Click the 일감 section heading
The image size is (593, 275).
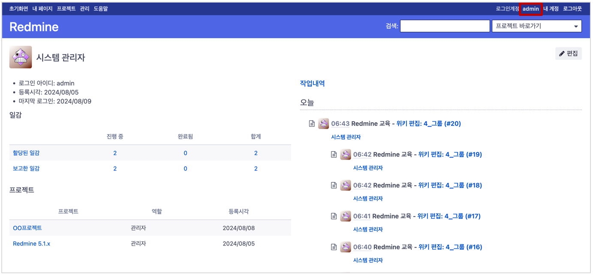15,115
